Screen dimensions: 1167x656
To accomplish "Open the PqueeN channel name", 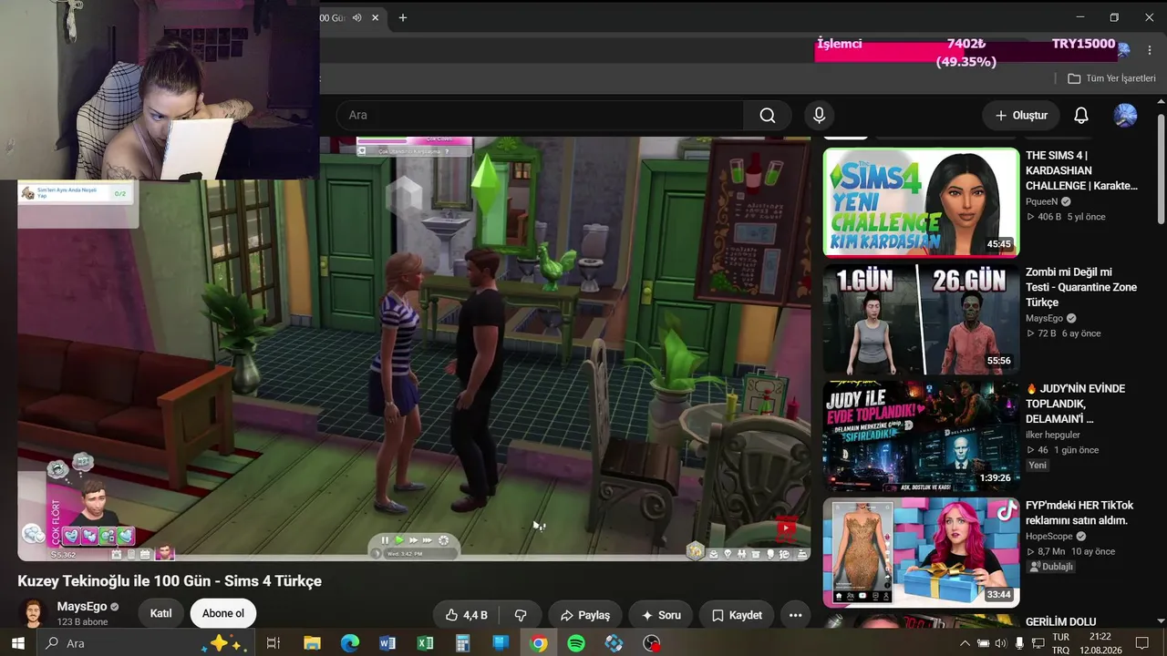I will (x=1042, y=202).
